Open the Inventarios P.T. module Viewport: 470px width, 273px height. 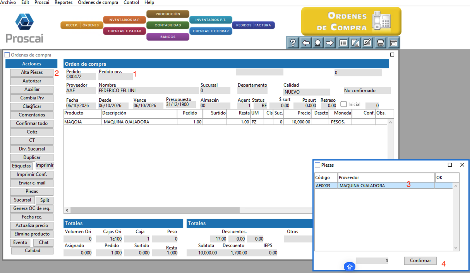coord(211,20)
